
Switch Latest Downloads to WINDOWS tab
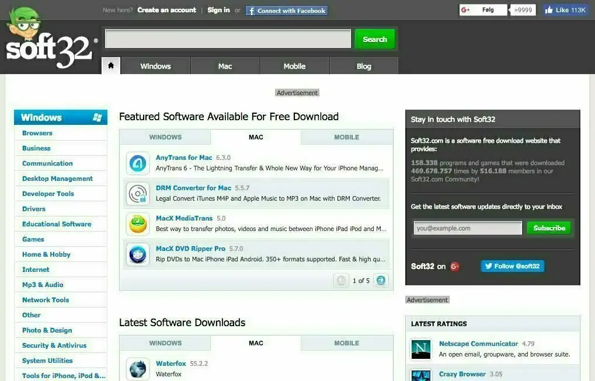165,343
